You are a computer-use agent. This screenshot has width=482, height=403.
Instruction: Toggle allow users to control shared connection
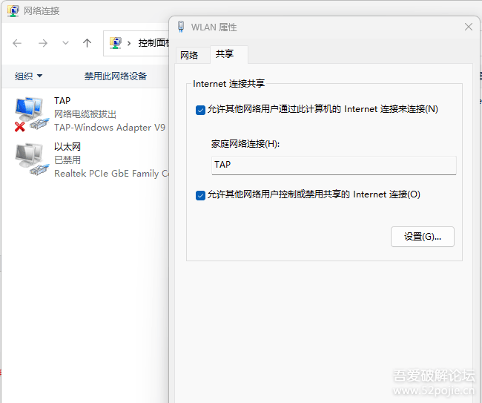click(200, 195)
